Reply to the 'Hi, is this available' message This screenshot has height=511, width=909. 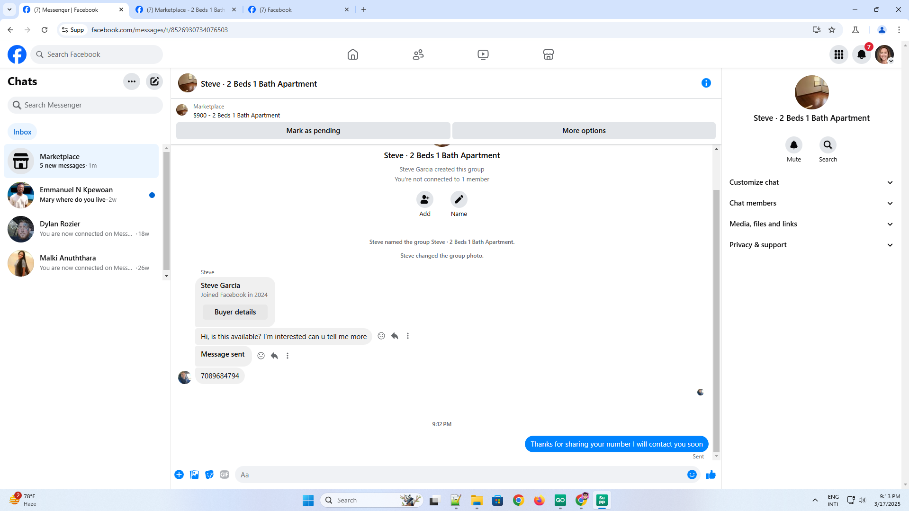point(395,336)
